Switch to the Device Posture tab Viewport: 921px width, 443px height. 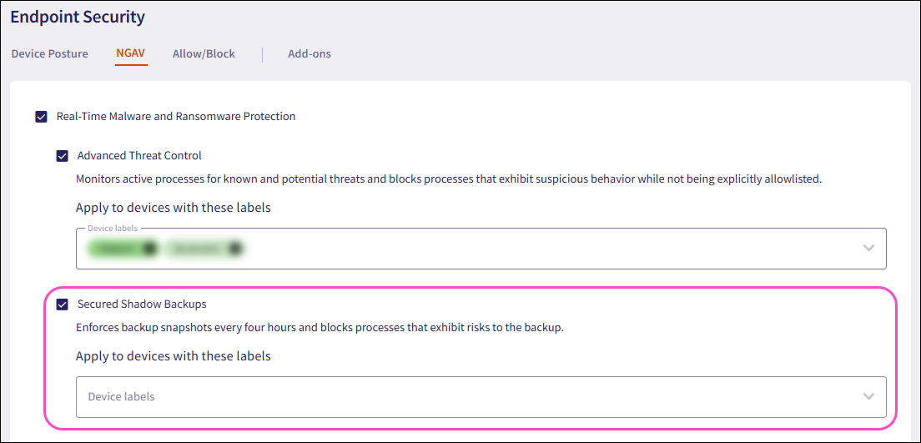pyautogui.click(x=49, y=53)
